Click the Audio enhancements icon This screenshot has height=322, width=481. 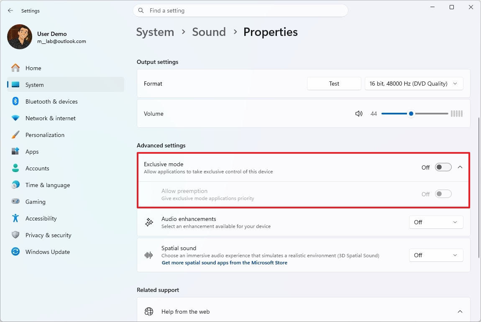149,222
